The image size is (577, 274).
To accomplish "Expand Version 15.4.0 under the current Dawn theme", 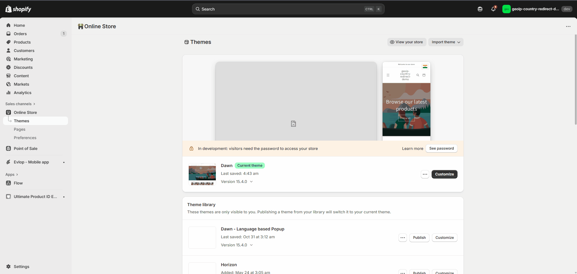I will tap(237, 182).
